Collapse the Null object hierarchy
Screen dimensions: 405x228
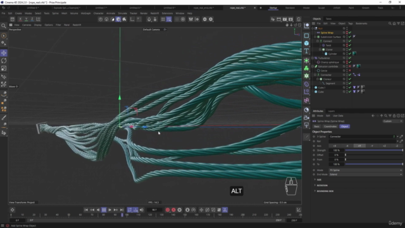[x=313, y=28]
